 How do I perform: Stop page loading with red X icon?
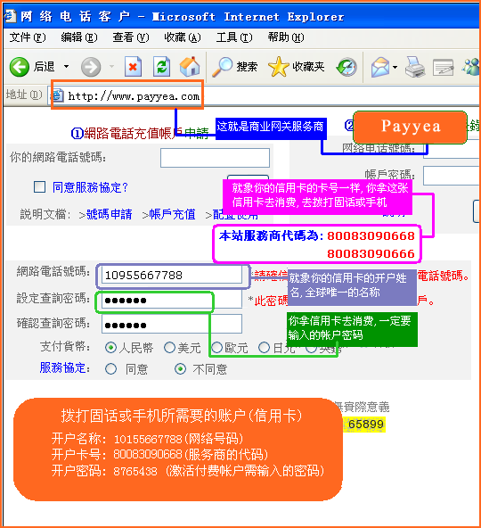point(133,67)
